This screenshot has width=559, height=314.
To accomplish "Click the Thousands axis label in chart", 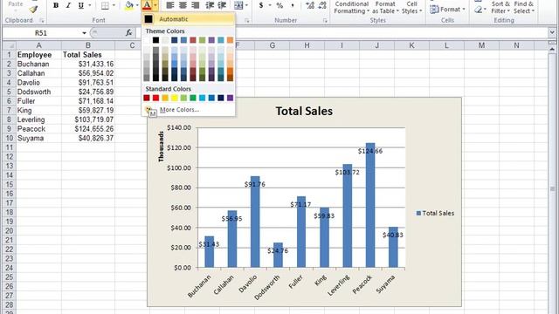I will pos(161,147).
